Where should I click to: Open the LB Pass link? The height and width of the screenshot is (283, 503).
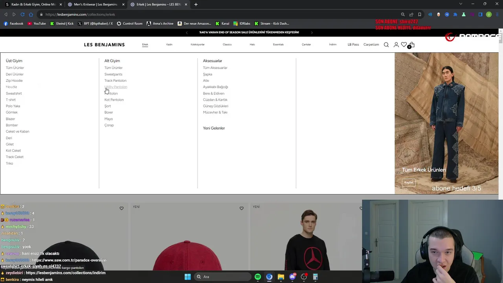pos(353,44)
